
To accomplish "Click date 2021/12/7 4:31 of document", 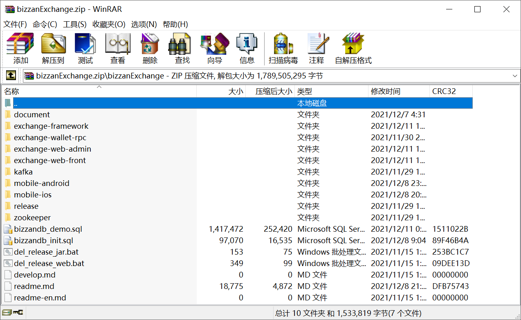I will pyautogui.click(x=398, y=114).
